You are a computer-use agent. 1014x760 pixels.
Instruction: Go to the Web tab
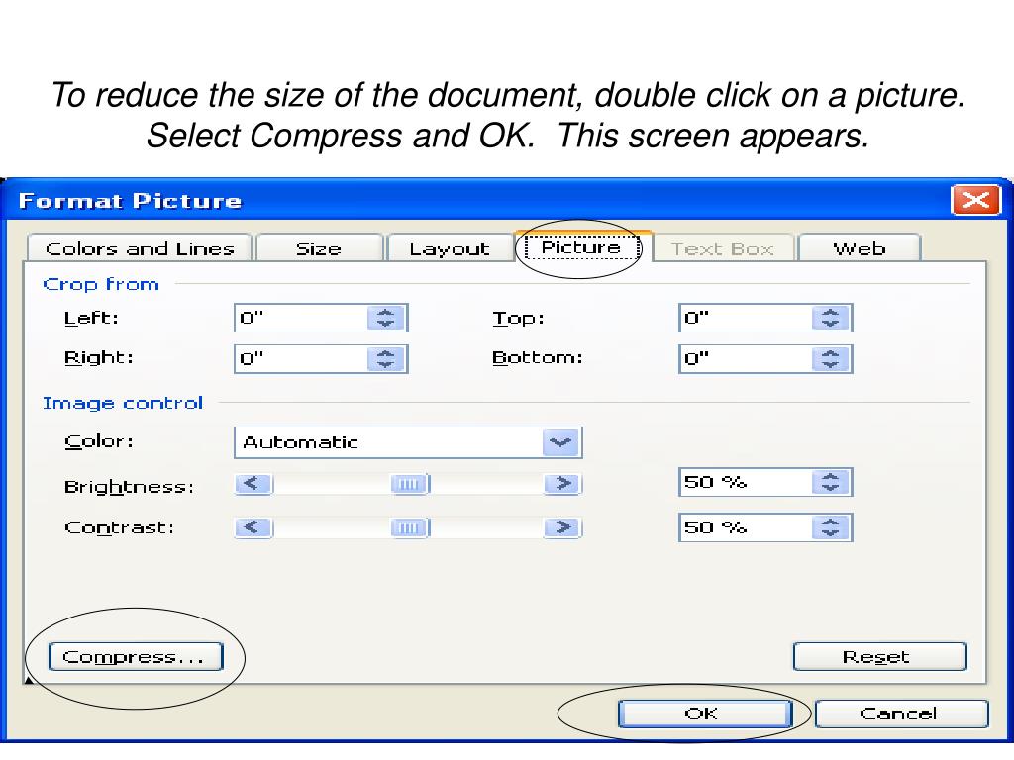pyautogui.click(x=859, y=248)
